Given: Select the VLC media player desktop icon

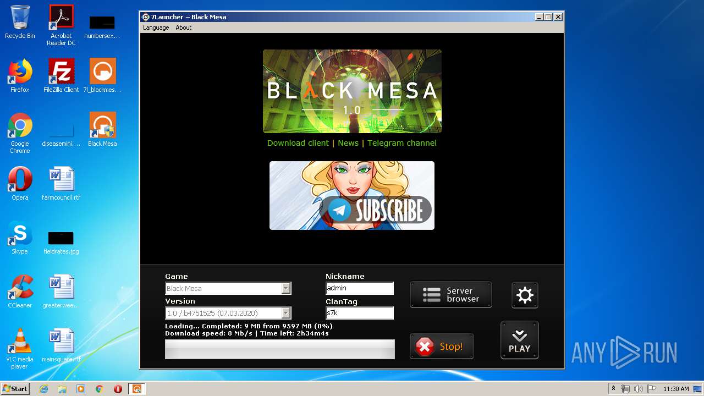Looking at the screenshot, I should tap(20, 349).
